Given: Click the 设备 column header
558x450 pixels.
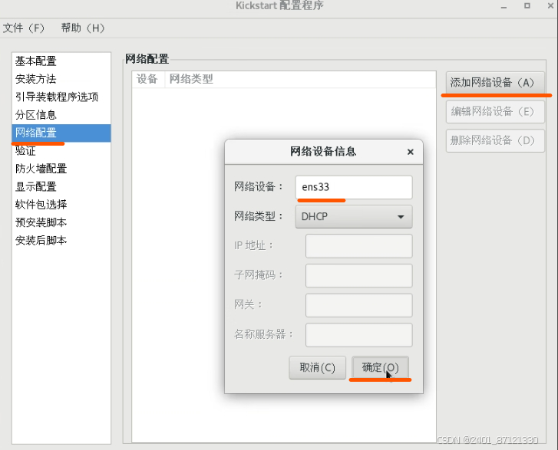Looking at the screenshot, I should click(x=147, y=79).
